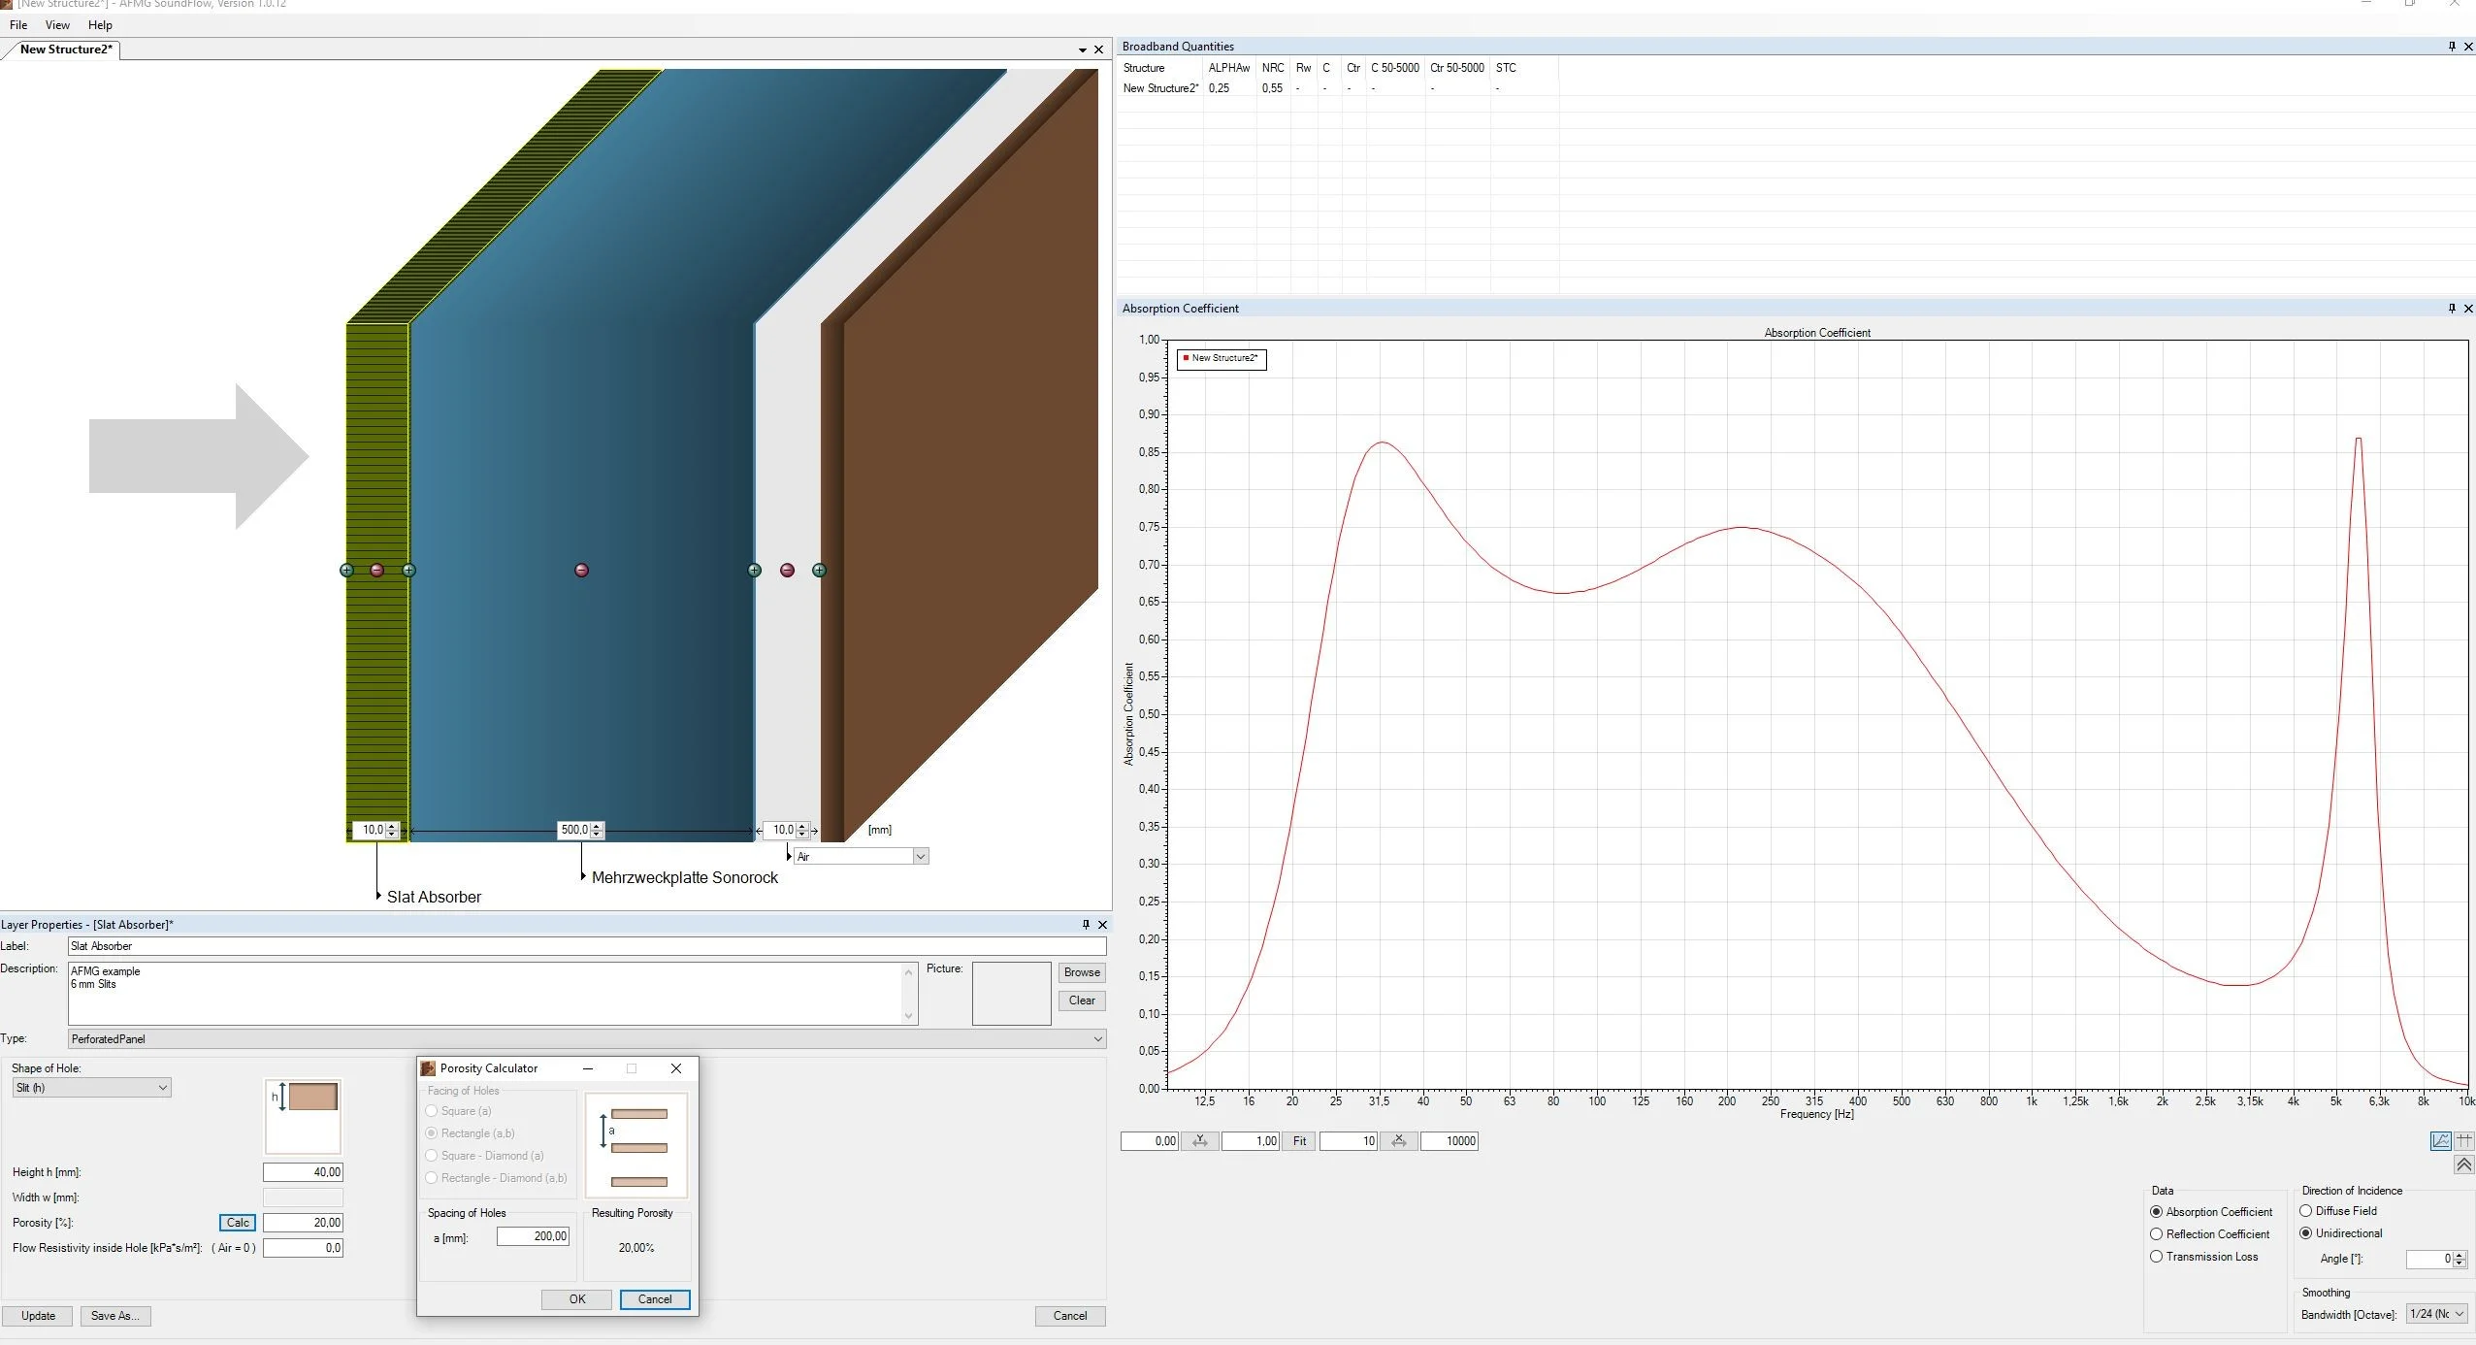Remove the Air layer with red minus

pyautogui.click(x=787, y=570)
